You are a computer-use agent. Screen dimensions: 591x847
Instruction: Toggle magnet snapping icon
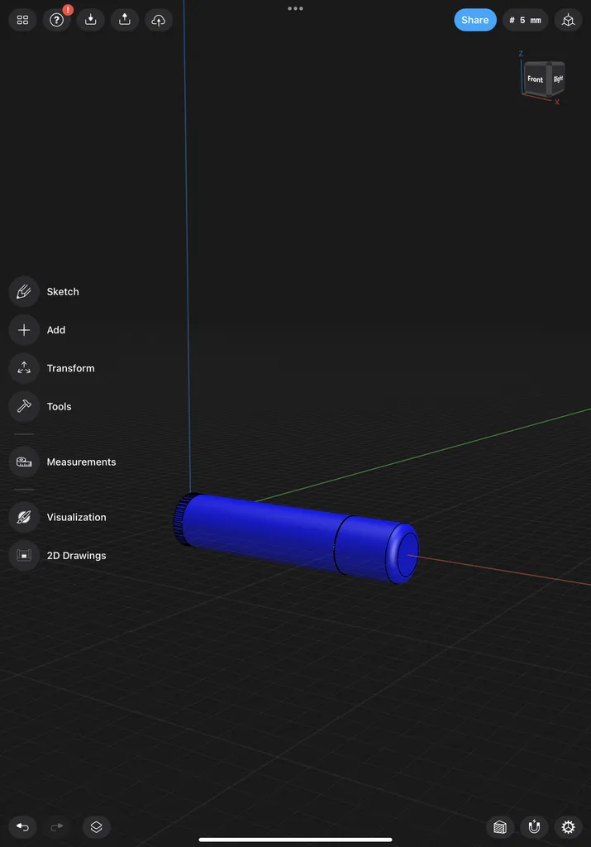tap(534, 827)
